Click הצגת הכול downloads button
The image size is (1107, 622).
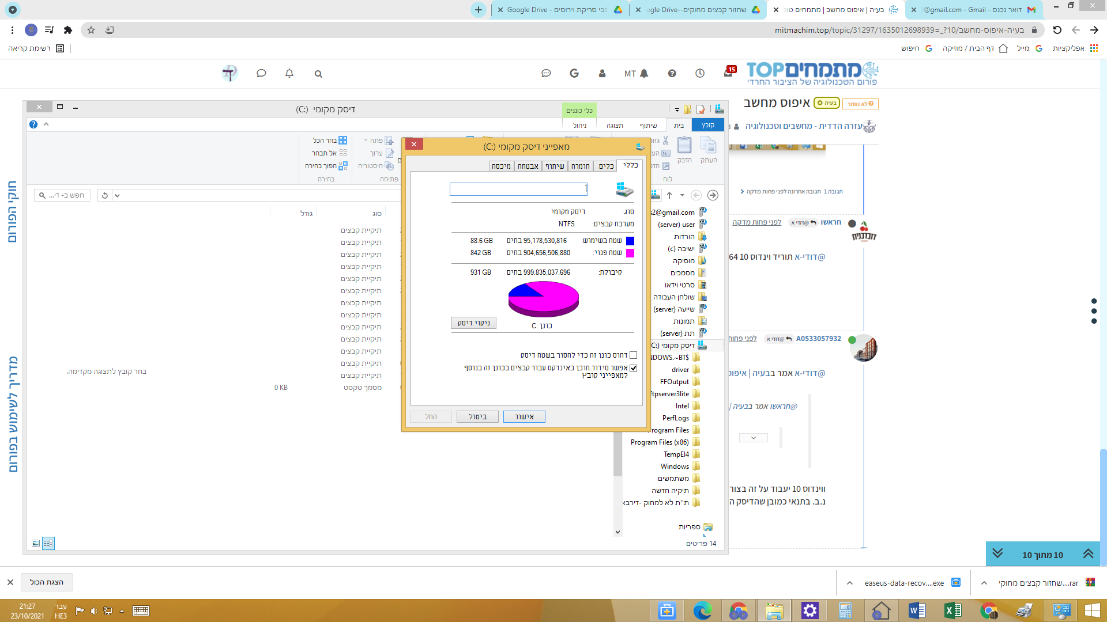coord(47,582)
